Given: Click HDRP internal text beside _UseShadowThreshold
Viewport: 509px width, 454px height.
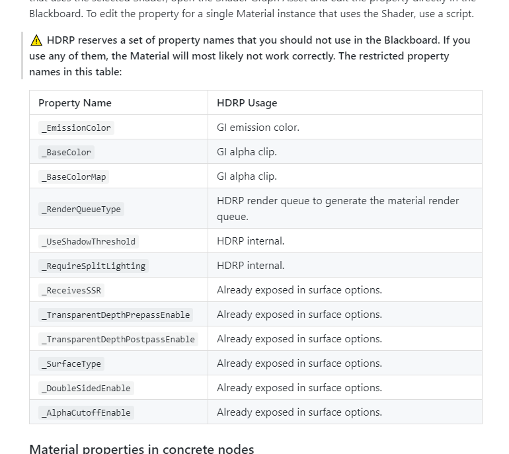Looking at the screenshot, I should [251, 241].
